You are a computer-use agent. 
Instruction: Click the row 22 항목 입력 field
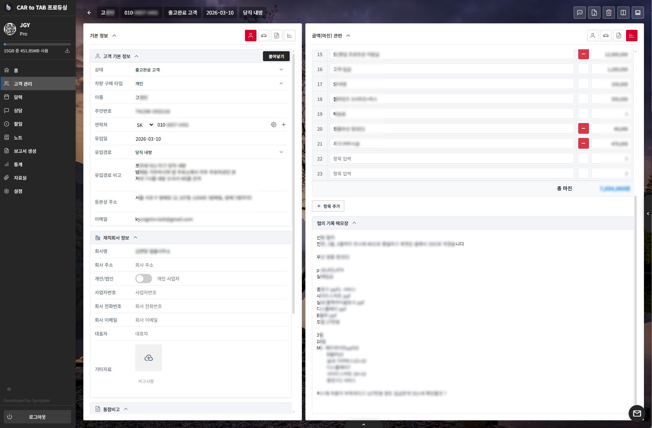(x=451, y=159)
